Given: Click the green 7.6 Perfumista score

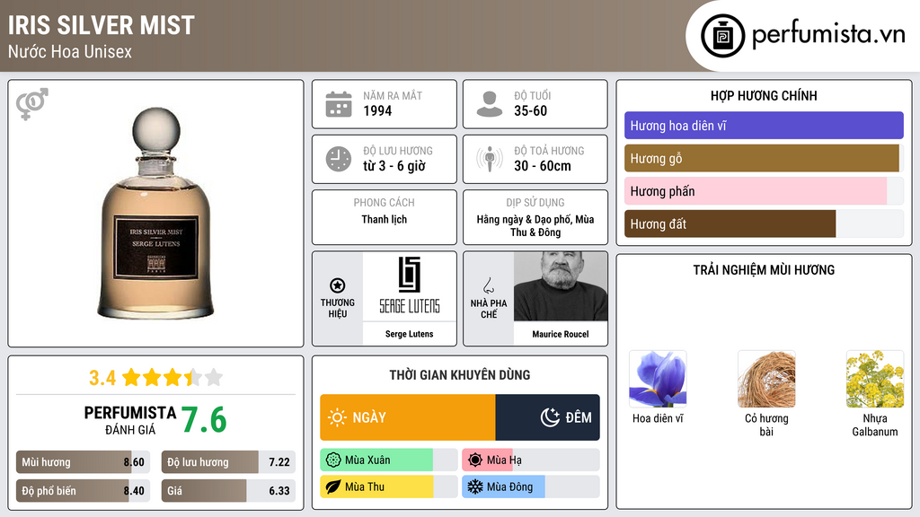Looking at the screenshot, I should tap(204, 420).
